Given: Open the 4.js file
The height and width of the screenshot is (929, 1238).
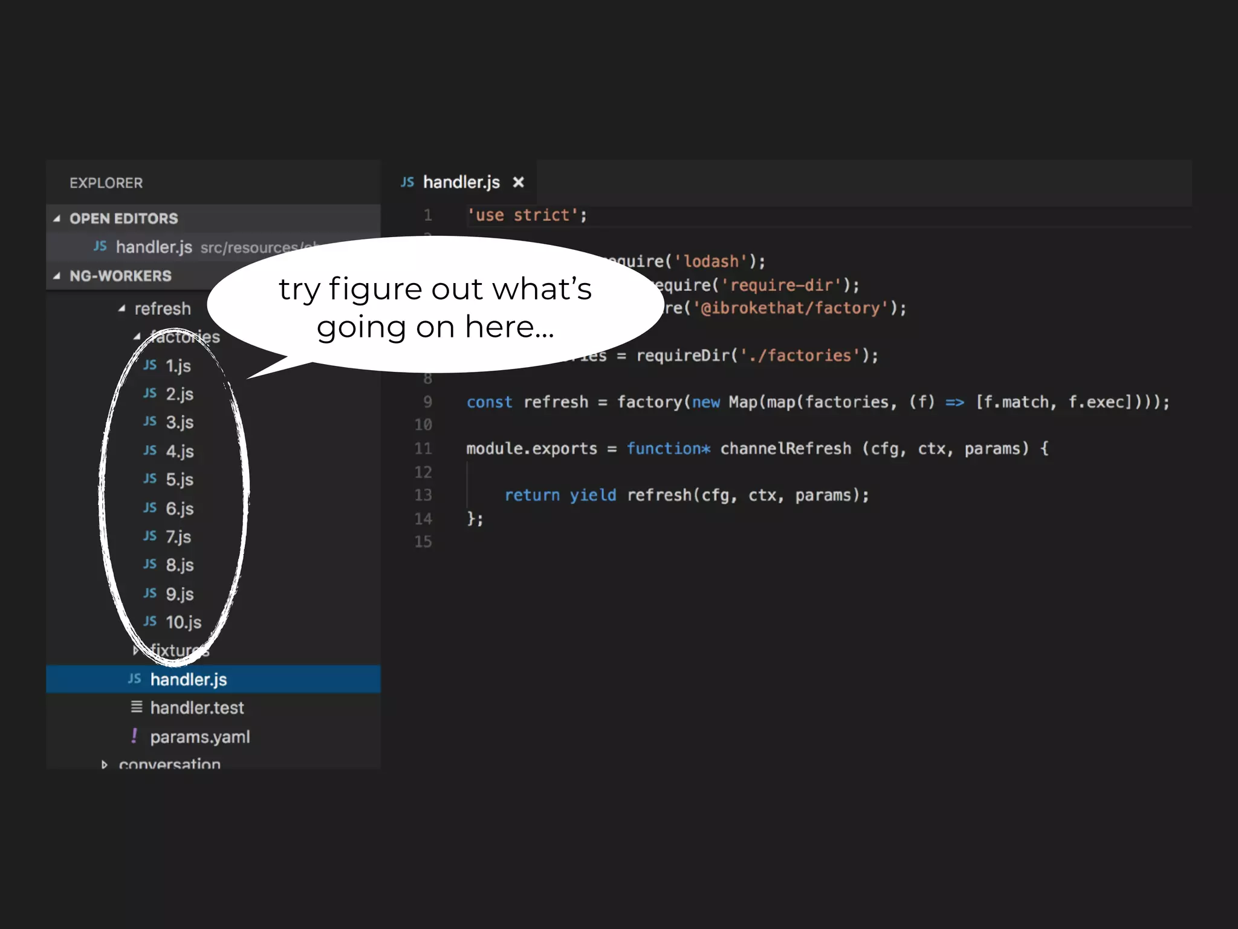Looking at the screenshot, I should coord(180,451).
